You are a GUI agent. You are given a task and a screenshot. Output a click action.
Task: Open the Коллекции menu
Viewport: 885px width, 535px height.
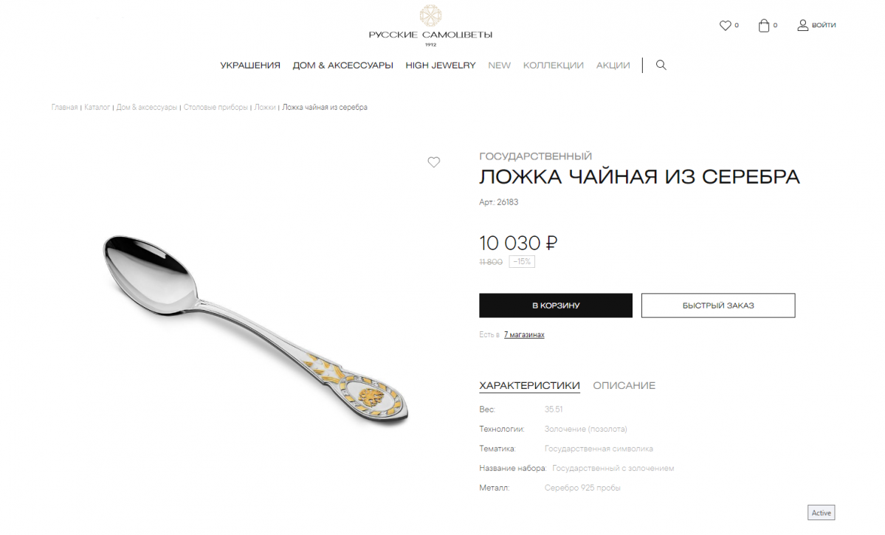coord(553,66)
